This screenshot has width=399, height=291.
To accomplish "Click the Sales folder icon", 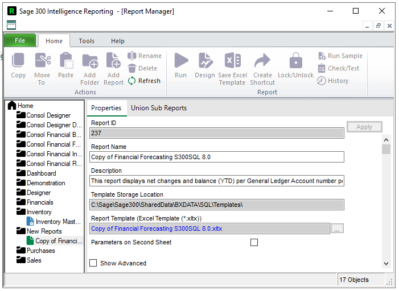I will click(x=21, y=260).
